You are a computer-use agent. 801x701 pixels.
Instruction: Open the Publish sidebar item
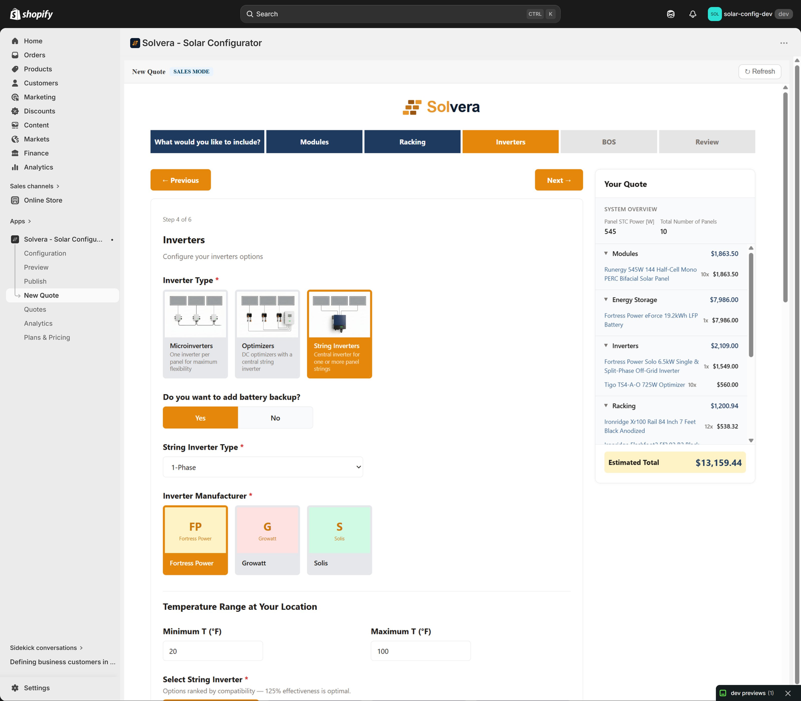click(35, 281)
